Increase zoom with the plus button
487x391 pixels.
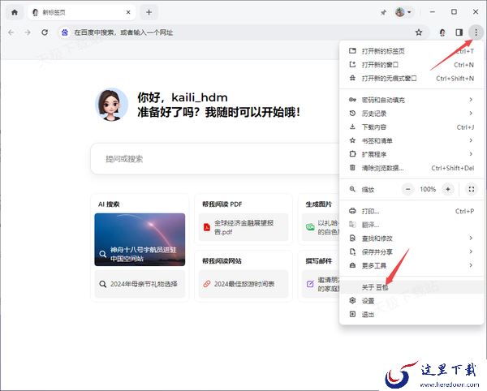point(447,189)
